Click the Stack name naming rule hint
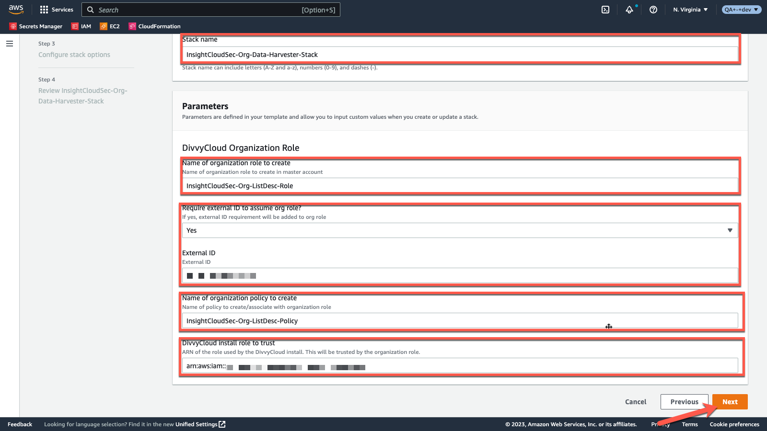Screen dimensions: 767x431 click(x=280, y=68)
